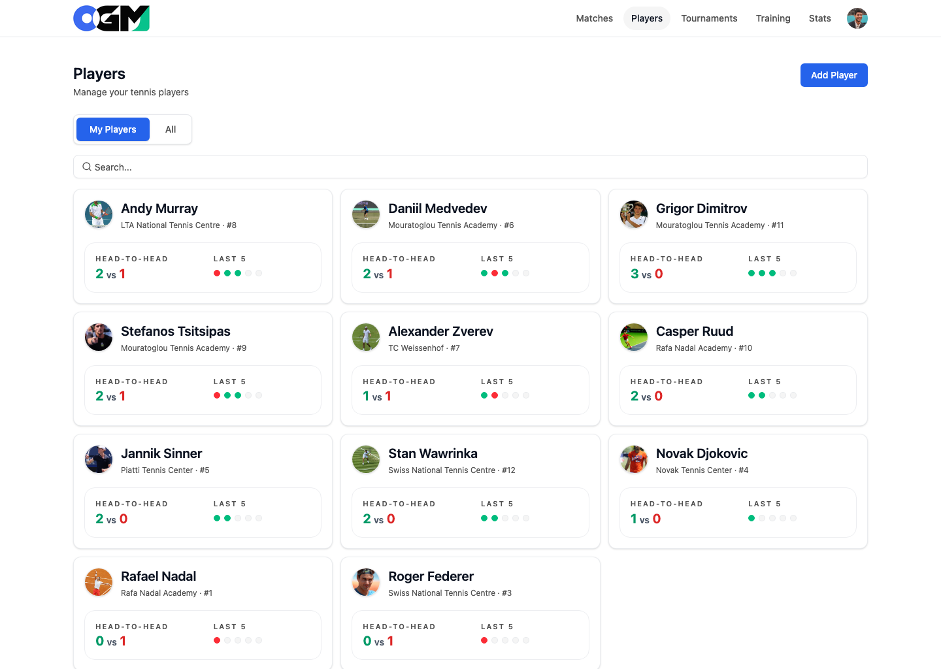
Task: Select the My Players filter
Action: click(x=112, y=129)
